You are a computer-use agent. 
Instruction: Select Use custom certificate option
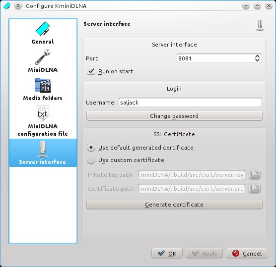click(x=91, y=160)
